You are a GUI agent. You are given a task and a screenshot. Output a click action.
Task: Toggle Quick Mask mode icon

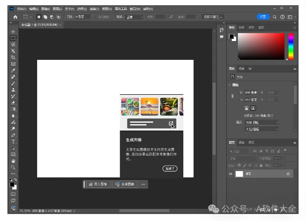point(13,194)
